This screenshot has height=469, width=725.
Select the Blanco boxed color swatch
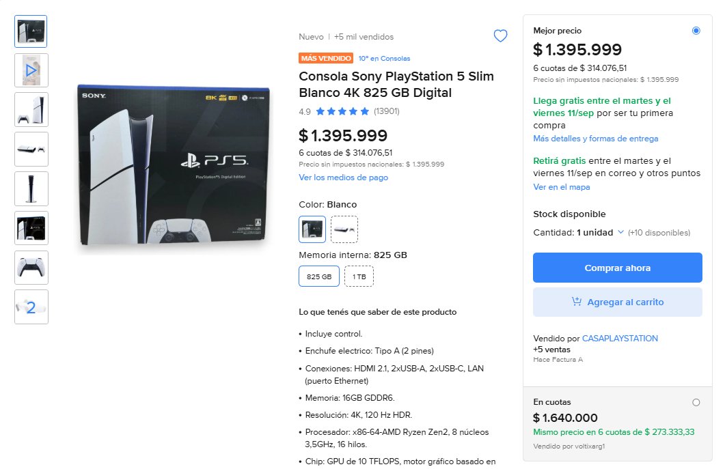[x=312, y=229]
